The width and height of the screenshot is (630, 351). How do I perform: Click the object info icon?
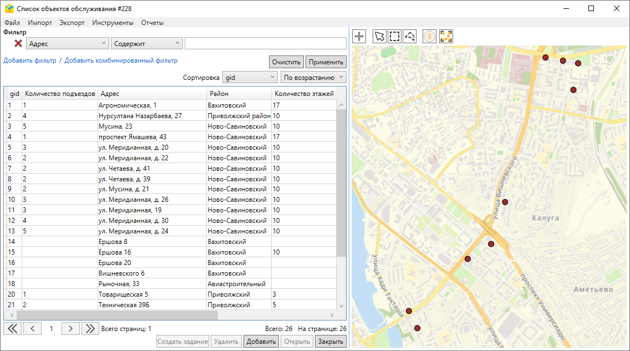click(x=430, y=37)
